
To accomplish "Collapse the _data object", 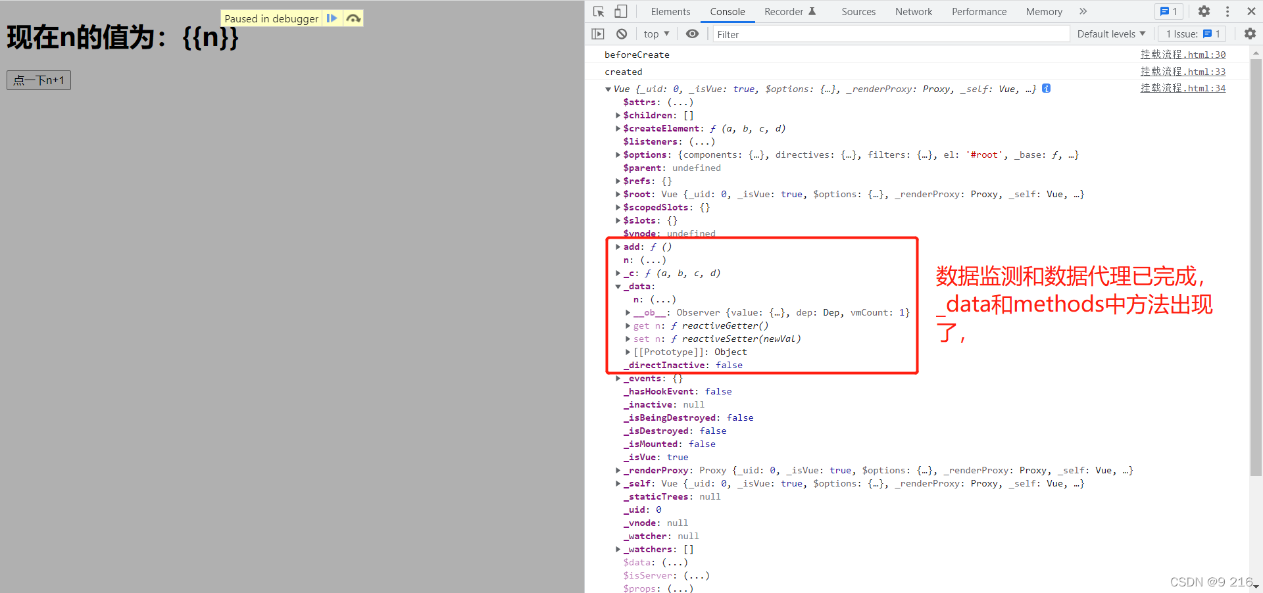I will pyautogui.click(x=618, y=287).
